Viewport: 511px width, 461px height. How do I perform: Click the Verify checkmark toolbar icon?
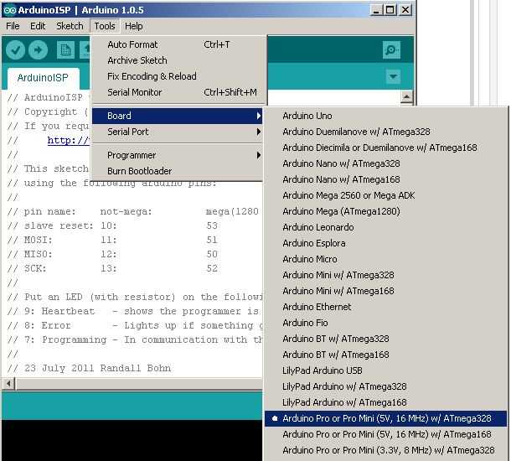pyautogui.click(x=15, y=50)
